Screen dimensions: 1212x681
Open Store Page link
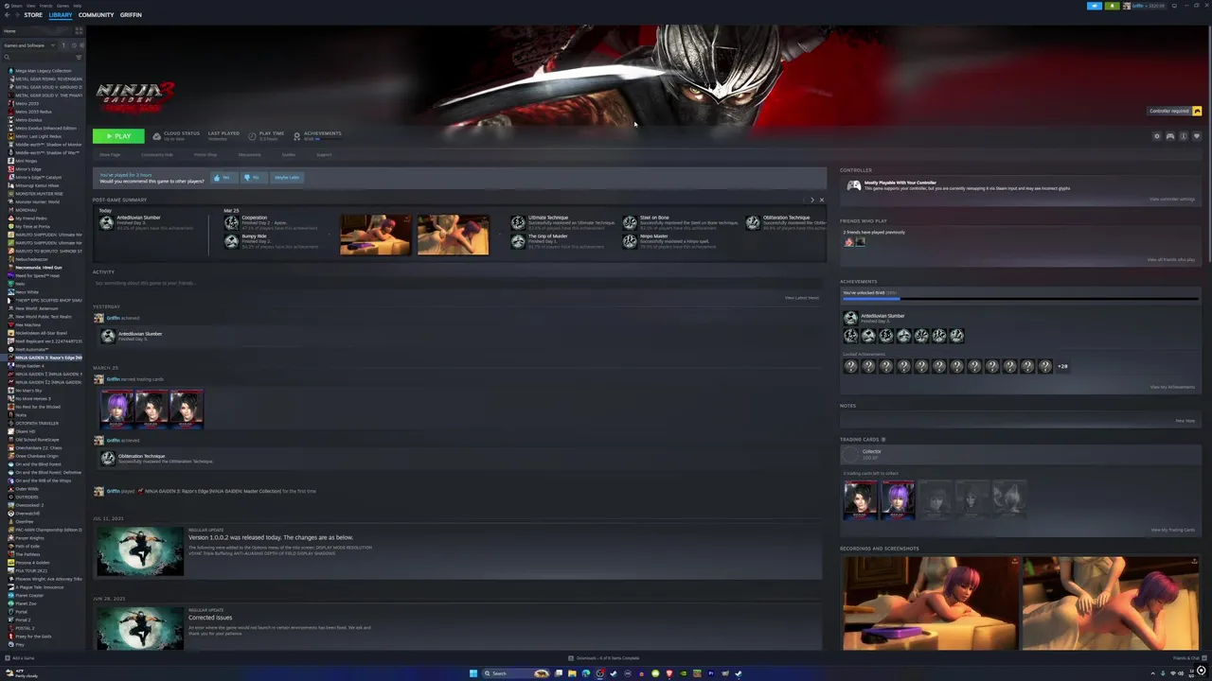(x=110, y=155)
